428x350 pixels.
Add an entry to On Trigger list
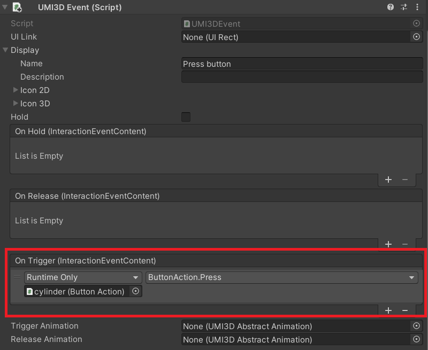388,310
